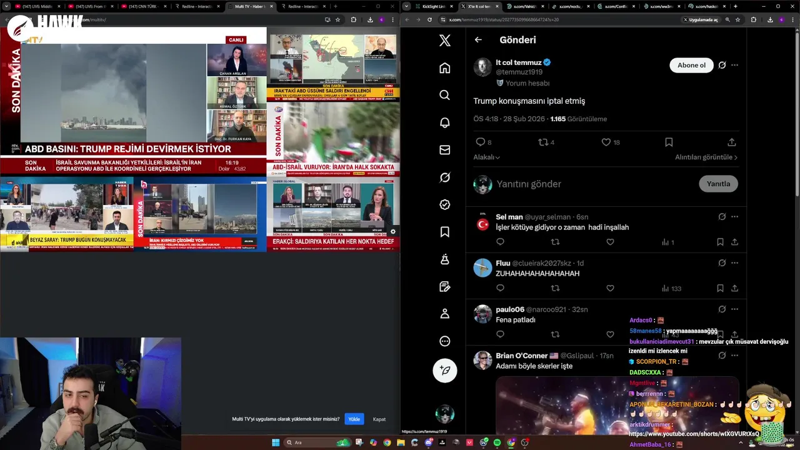This screenshot has width=800, height=450.
Task: Click the round compose post button
Action: tap(445, 370)
